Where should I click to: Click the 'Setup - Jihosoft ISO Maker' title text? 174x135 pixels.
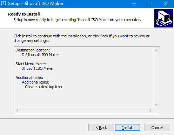36,4
